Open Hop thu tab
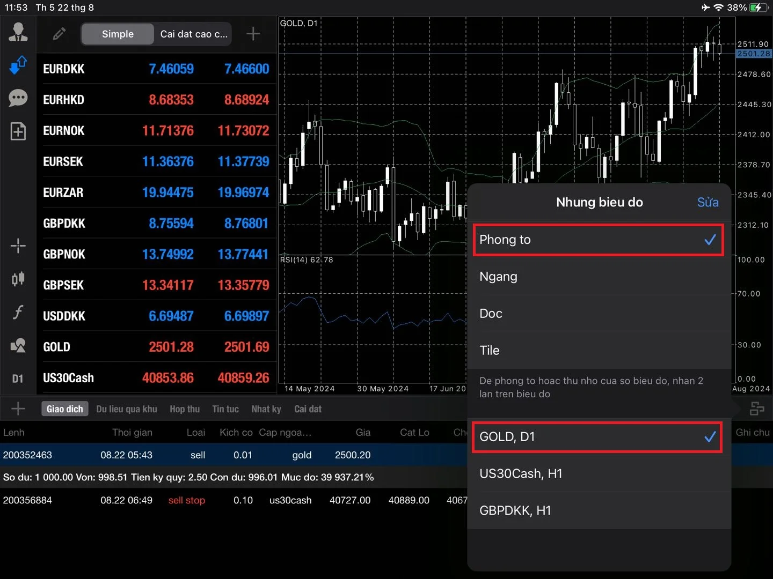Viewport: 773px width, 579px height. tap(185, 409)
